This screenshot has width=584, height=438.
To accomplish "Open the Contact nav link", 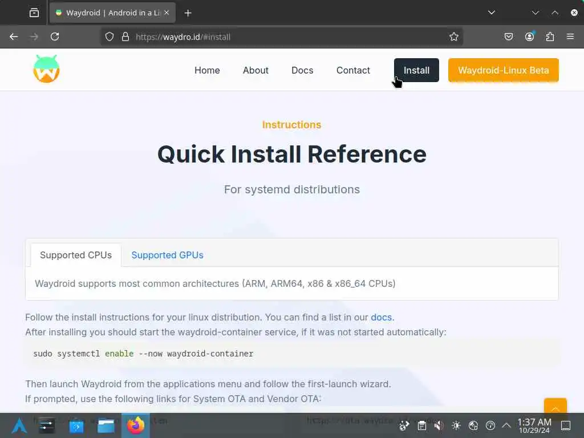I will click(x=353, y=70).
